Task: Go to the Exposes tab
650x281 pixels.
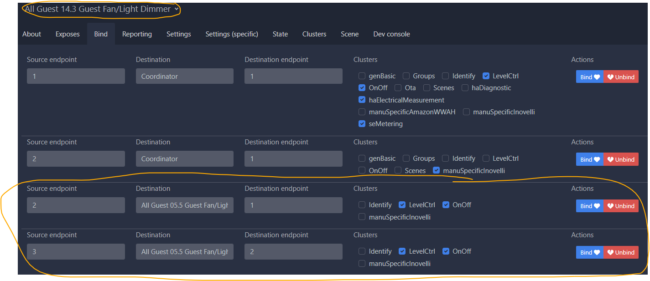Action: click(68, 34)
